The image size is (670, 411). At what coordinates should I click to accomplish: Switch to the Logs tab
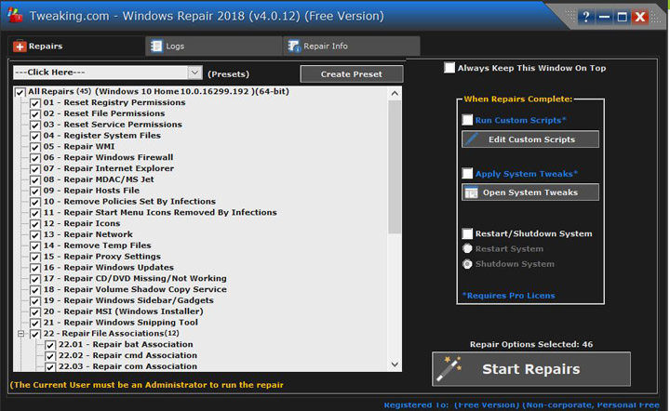(214, 46)
